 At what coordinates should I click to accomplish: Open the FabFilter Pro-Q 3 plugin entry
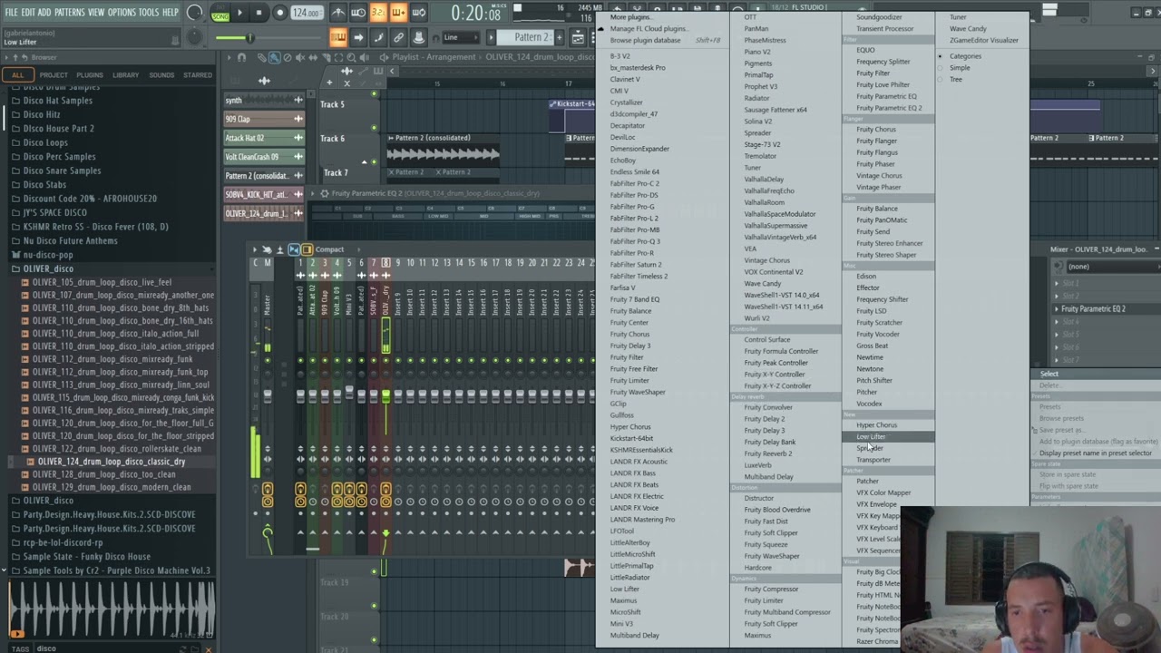(635, 241)
